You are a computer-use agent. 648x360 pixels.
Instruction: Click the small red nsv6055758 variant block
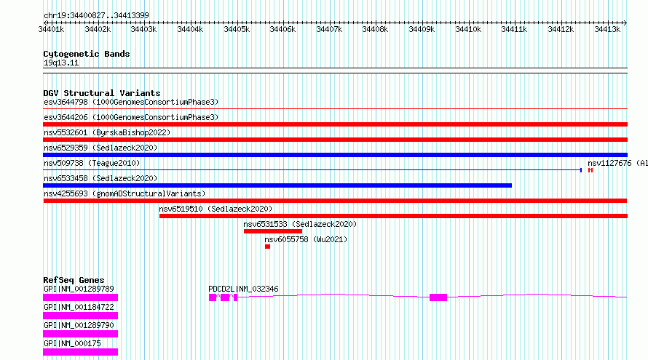click(x=267, y=247)
